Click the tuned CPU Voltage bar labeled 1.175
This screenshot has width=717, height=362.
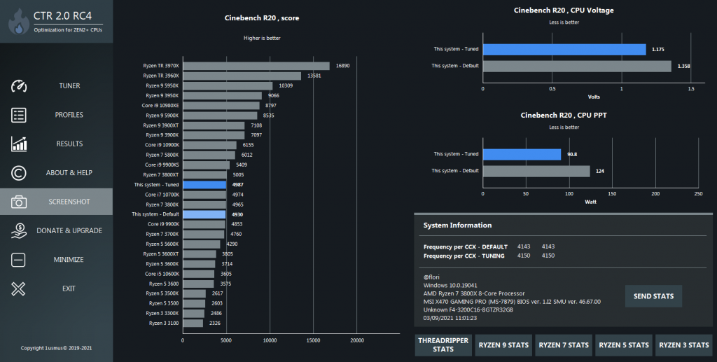coord(564,49)
